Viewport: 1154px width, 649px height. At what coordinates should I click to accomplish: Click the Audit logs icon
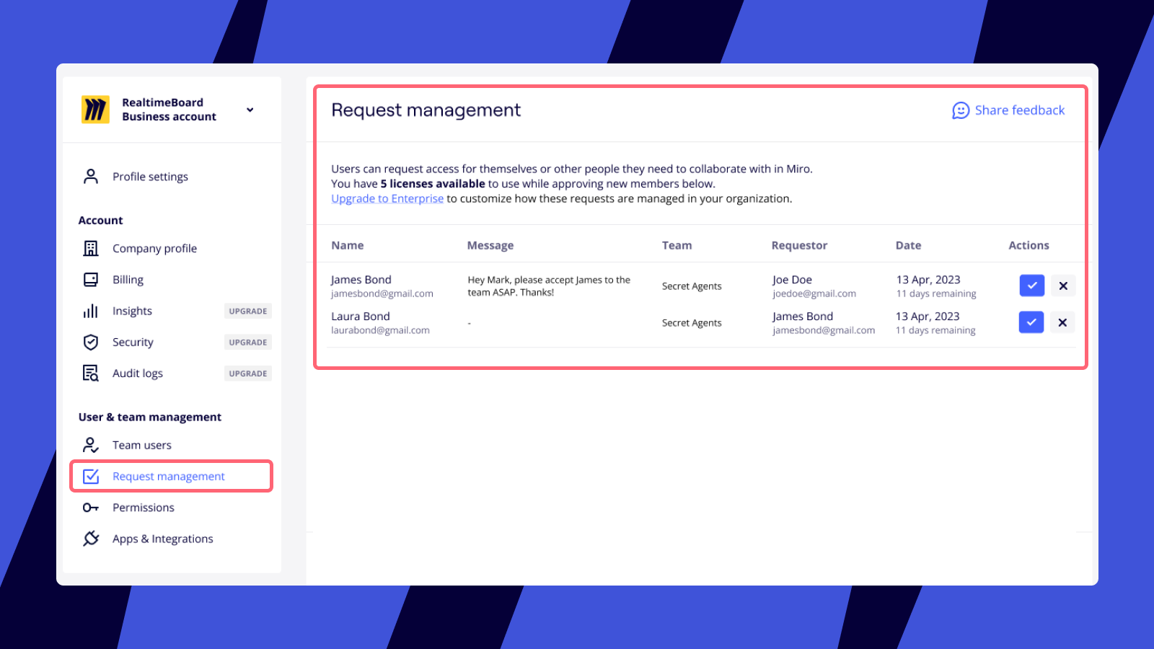[91, 374]
